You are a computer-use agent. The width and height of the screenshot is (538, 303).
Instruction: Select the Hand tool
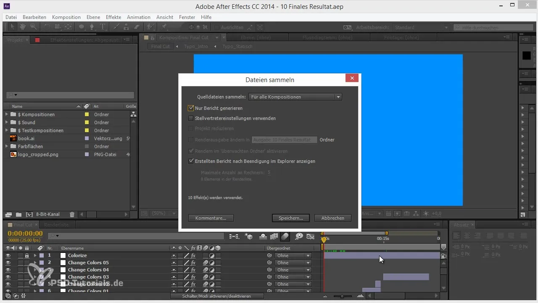point(22,27)
